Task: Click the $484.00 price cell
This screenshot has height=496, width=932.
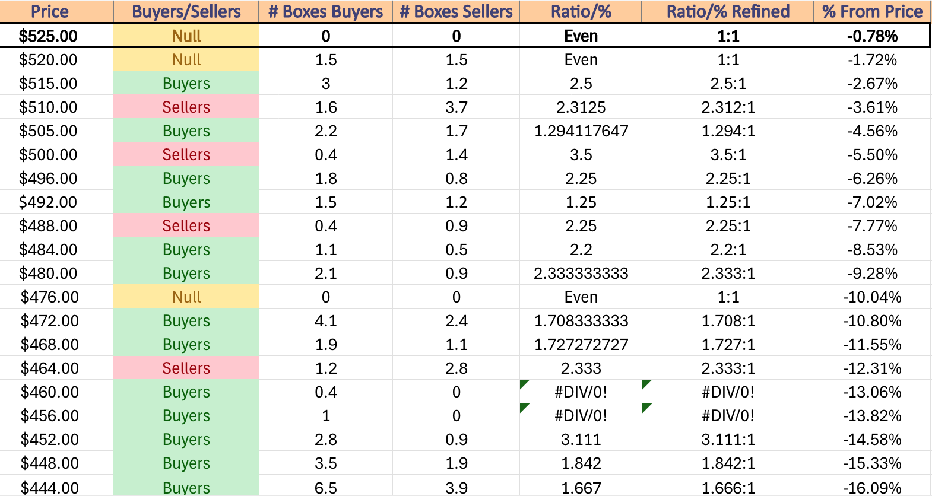Action: point(56,249)
